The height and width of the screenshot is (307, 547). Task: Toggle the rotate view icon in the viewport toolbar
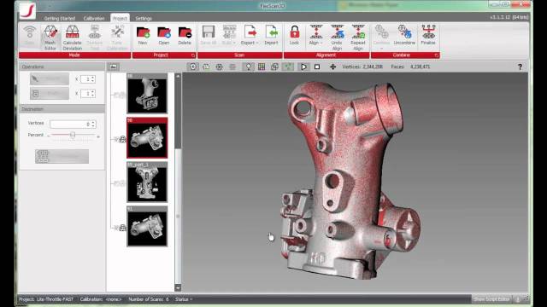pos(206,67)
